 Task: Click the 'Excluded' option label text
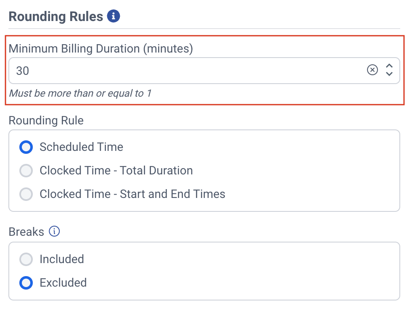click(x=63, y=283)
